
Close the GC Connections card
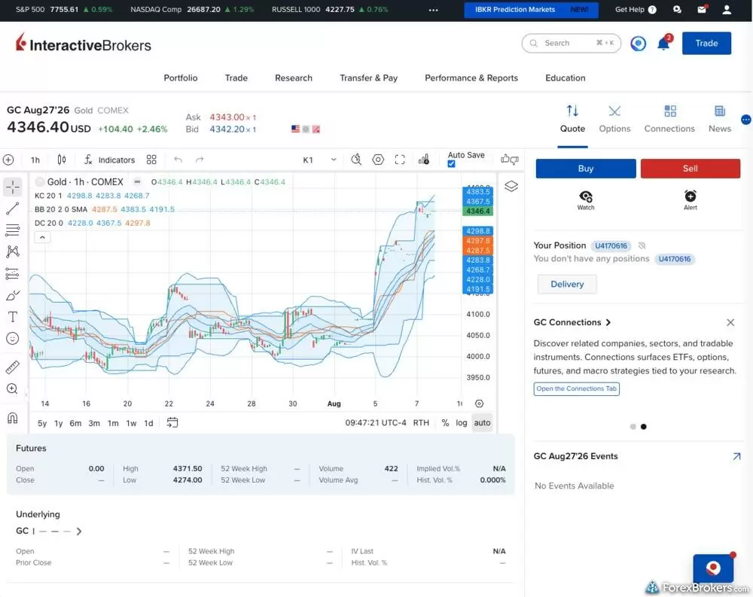coord(730,322)
